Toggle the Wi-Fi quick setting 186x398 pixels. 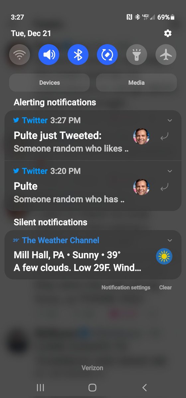pyautogui.click(x=20, y=55)
